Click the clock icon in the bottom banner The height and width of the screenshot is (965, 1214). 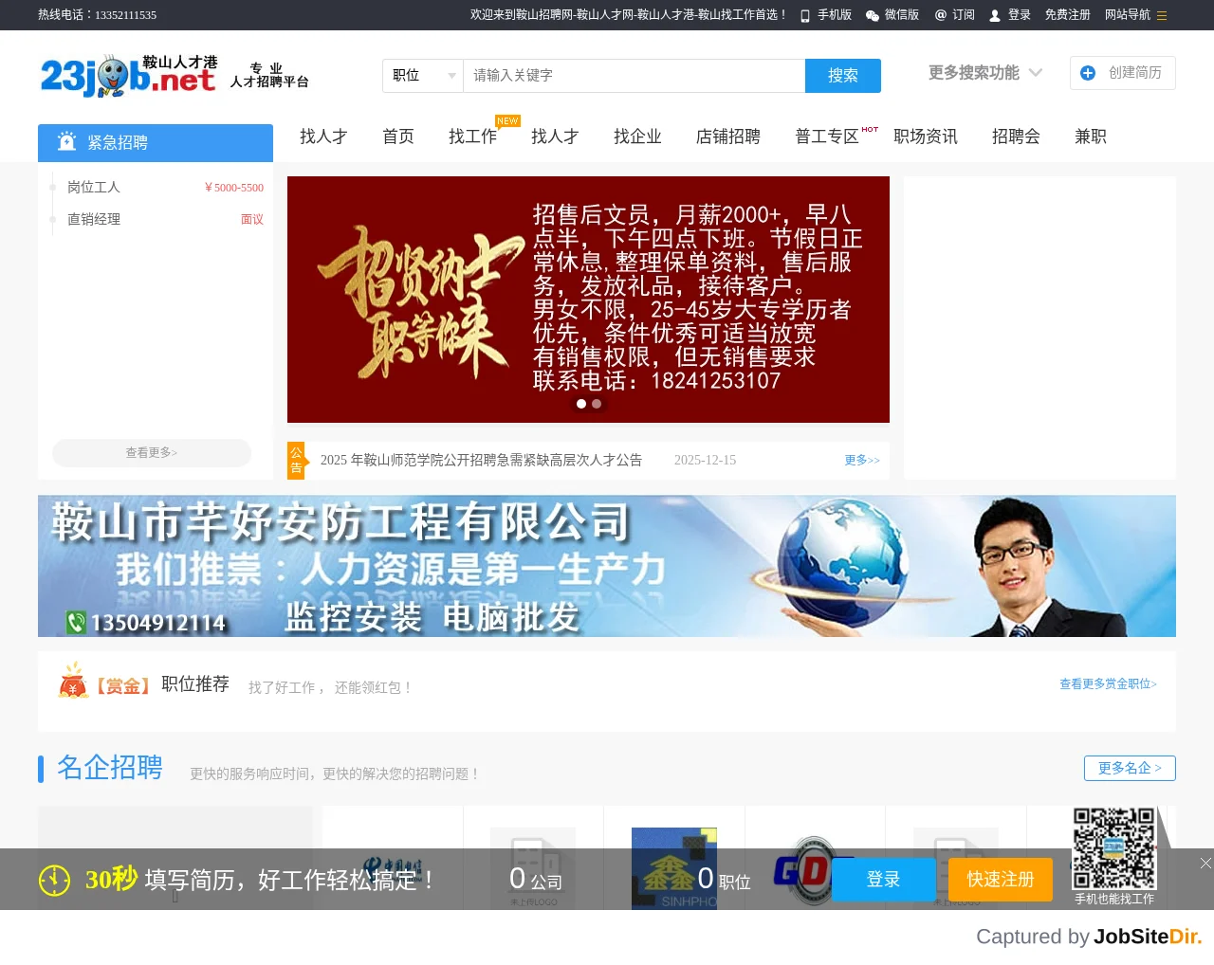[54, 880]
